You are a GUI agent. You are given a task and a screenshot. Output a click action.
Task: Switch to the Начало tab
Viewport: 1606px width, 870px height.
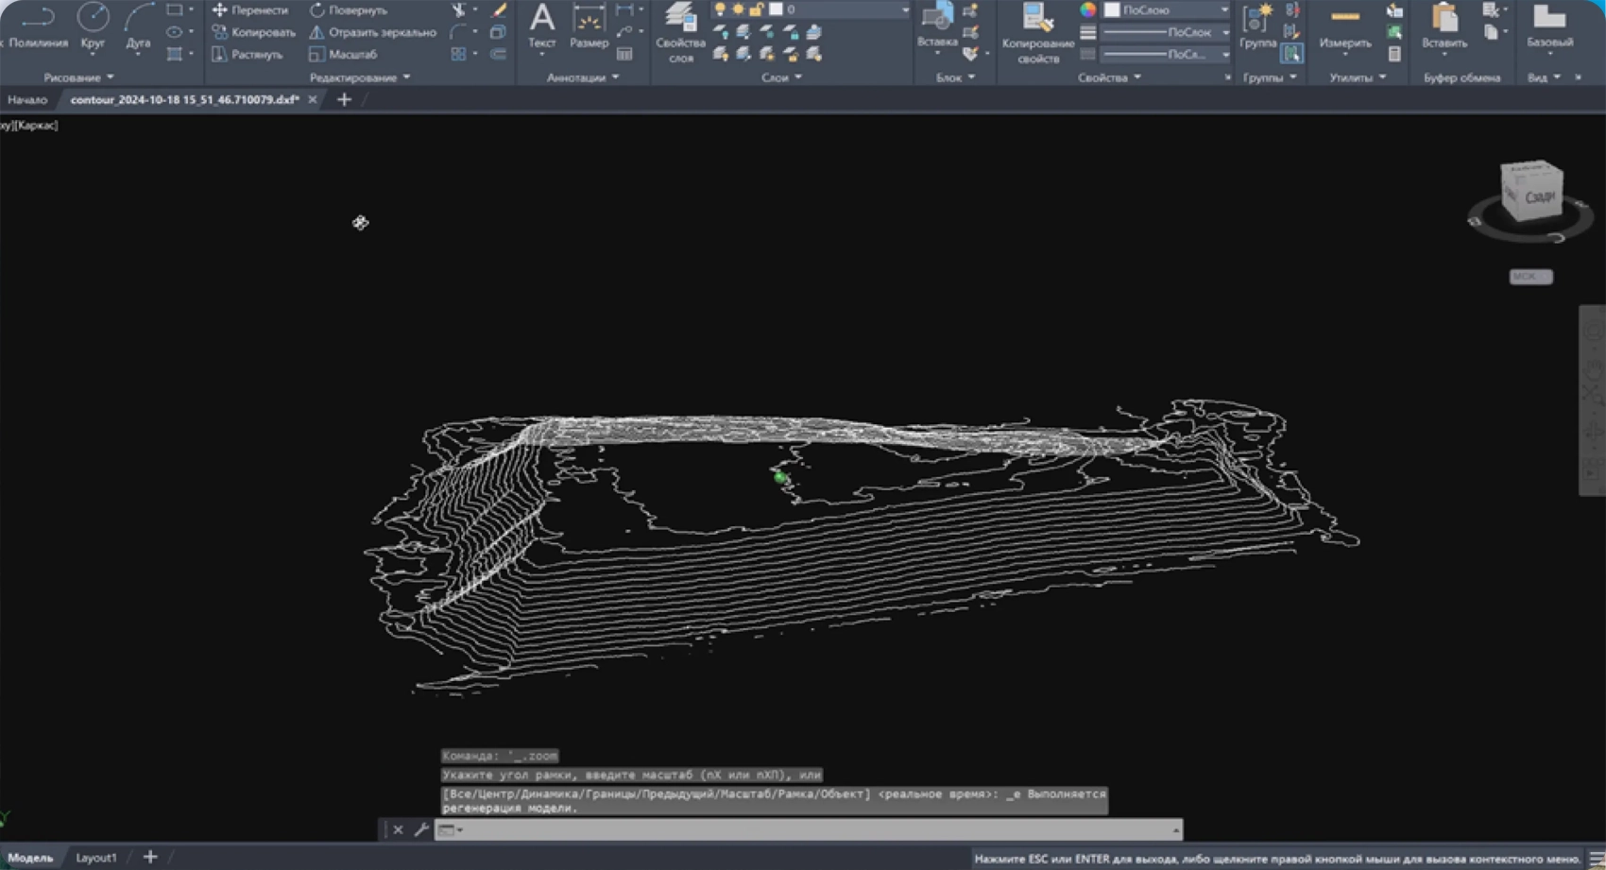coord(27,99)
